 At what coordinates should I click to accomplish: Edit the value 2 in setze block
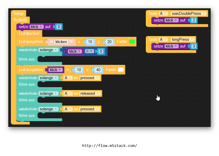tap(194, 20)
